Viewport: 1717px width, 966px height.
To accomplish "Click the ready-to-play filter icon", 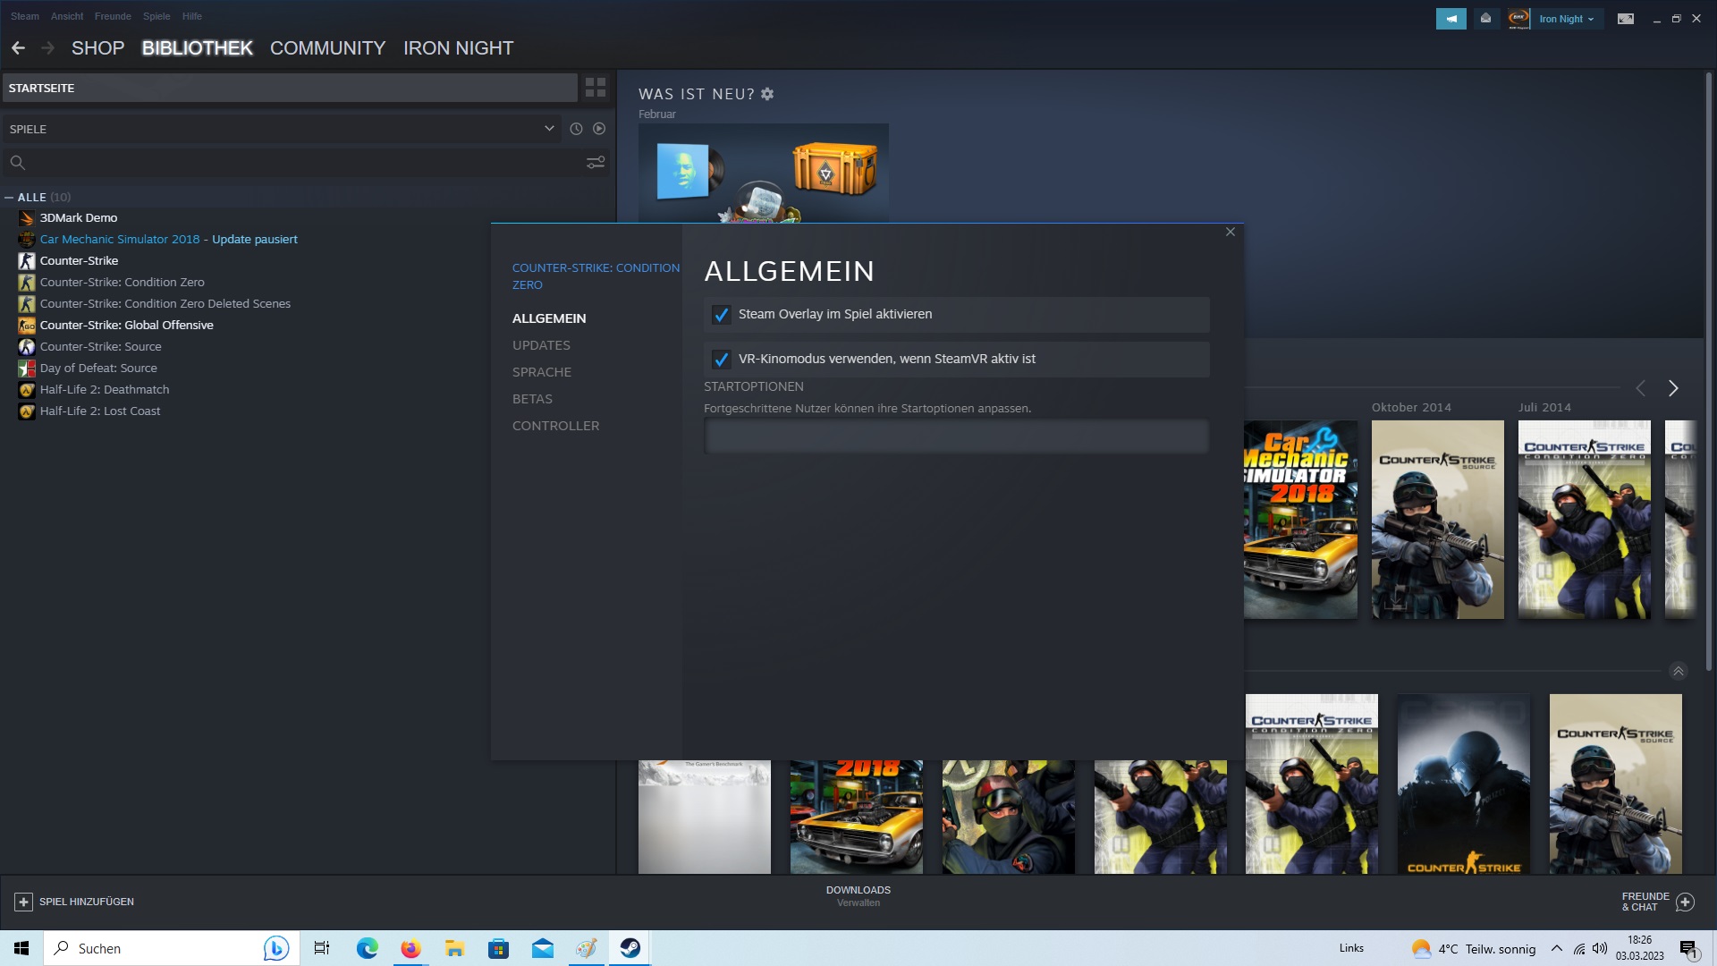I will pyautogui.click(x=599, y=129).
